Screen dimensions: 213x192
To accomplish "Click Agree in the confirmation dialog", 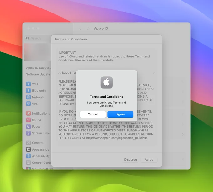I will [x=120, y=114].
